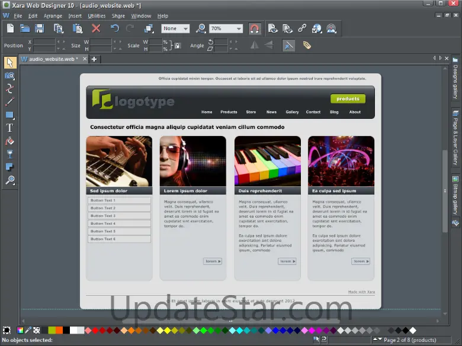Select the Transparency tool wine glass icon
The image size is (462, 346).
click(9, 154)
